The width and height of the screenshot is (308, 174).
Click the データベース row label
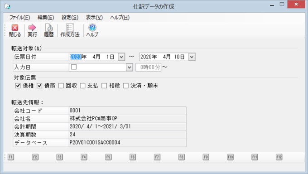click(41, 143)
